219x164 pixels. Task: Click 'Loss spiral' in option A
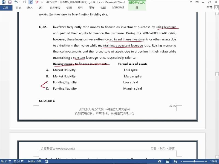pyautogui.click(x=131, y=70)
